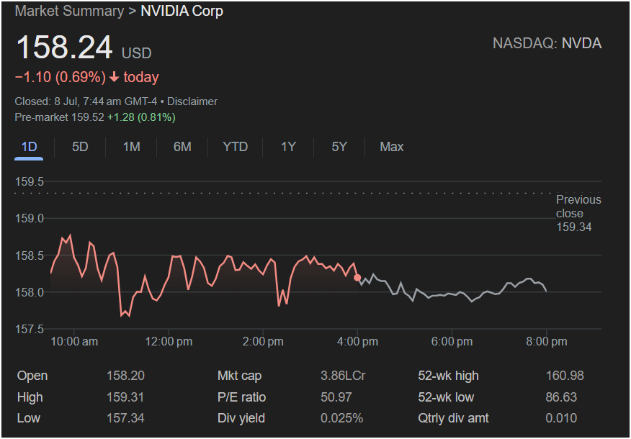Click the 159.5 y-axis label
Viewport: 631px width, 439px height.
[x=30, y=181]
